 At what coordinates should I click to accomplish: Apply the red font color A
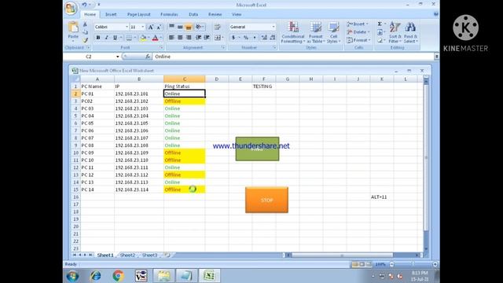pyautogui.click(x=156, y=38)
